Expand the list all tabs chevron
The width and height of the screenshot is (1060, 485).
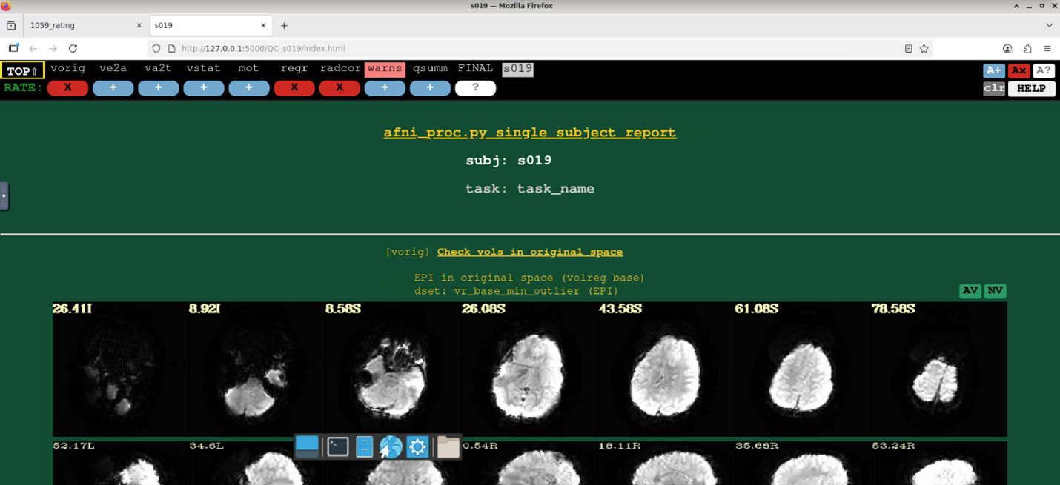[1049, 25]
